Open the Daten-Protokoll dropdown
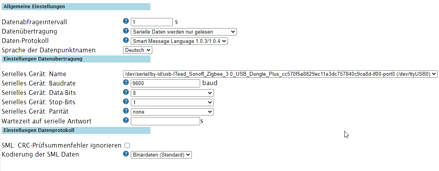Image resolution: width=439 pixels, height=171 pixels. [179, 41]
